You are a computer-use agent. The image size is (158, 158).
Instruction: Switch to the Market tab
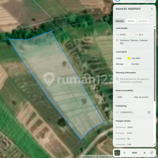coord(131,21)
